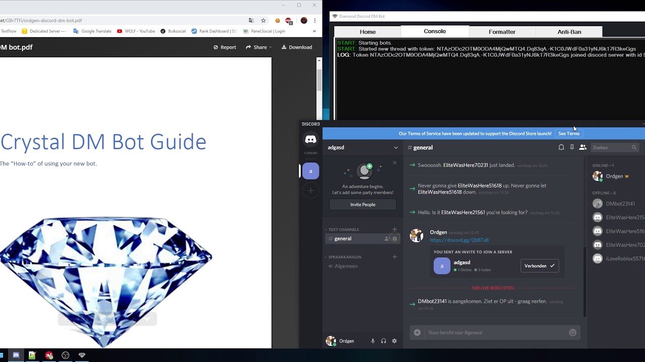The height and width of the screenshot is (362, 645).
Task: Open member iLoveRoblox55718 in member list
Action: [x=619, y=258]
